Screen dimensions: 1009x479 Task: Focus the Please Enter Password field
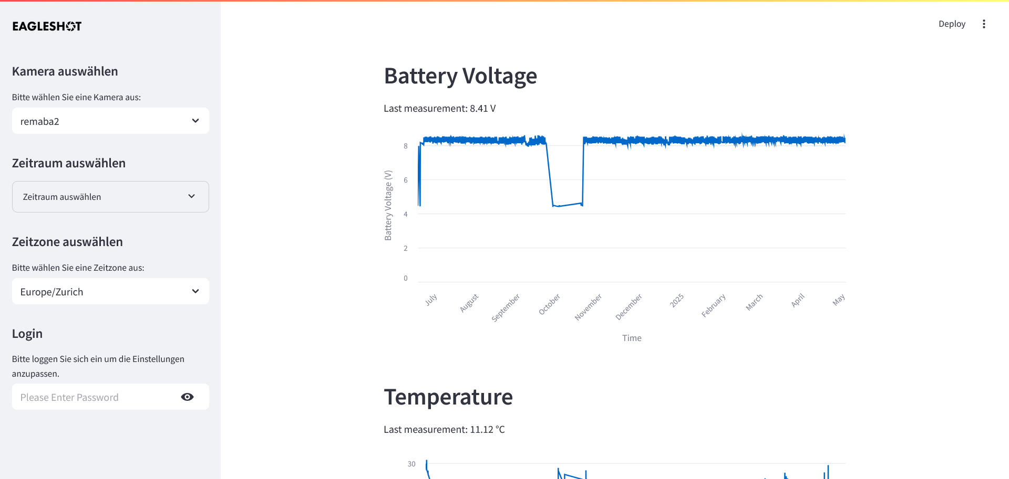[97, 397]
